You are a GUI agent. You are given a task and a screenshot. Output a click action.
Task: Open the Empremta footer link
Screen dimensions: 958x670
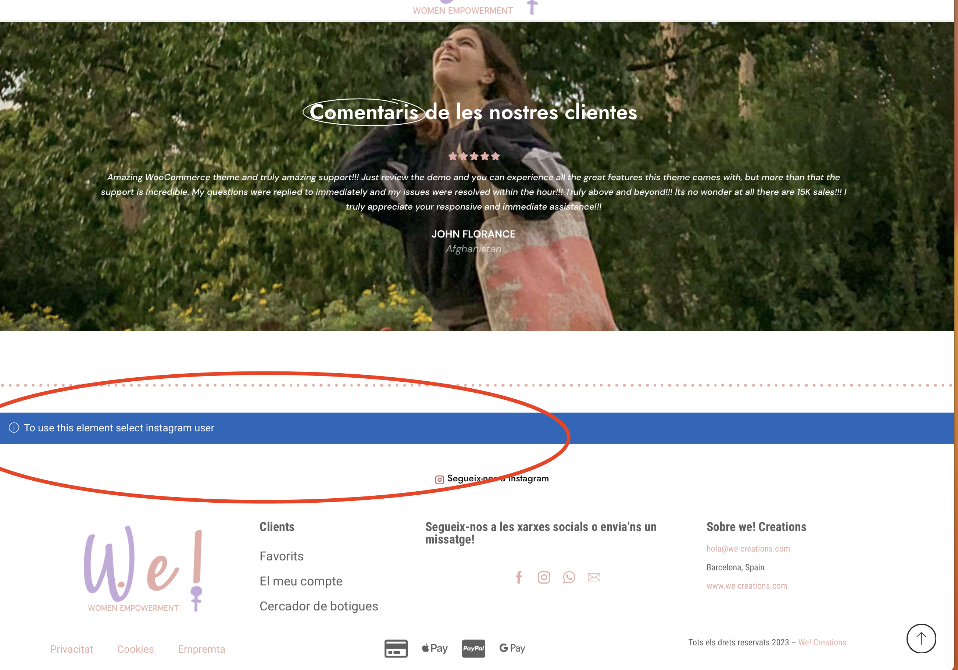point(201,649)
